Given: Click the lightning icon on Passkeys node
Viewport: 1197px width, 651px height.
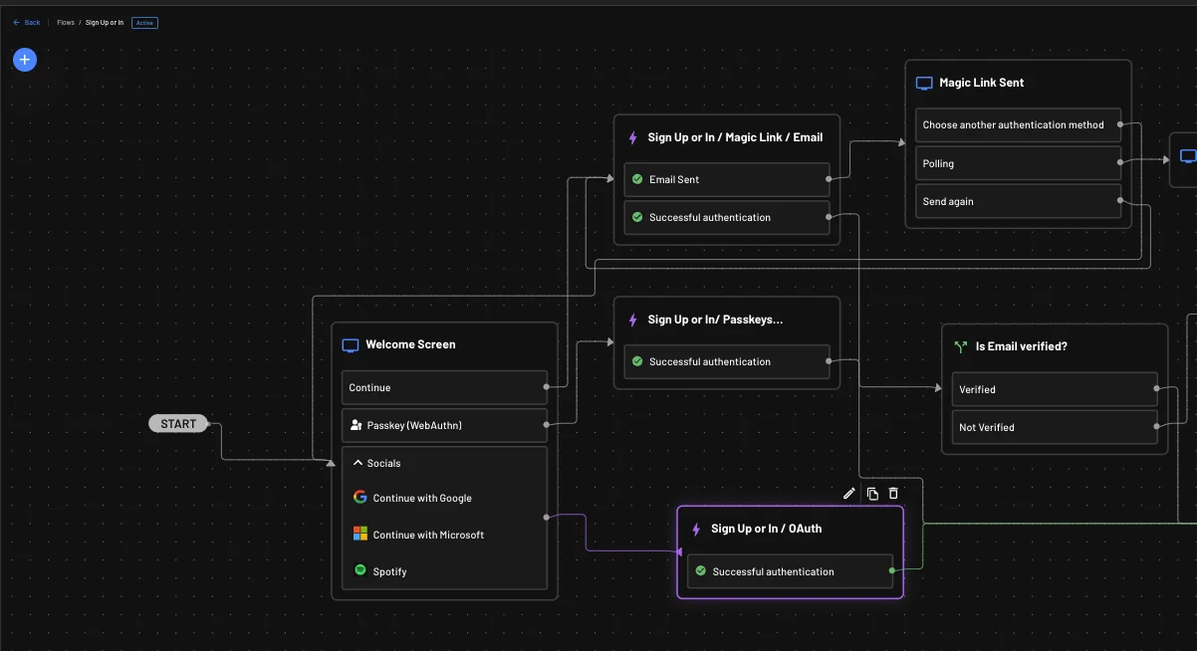Looking at the screenshot, I should tap(632, 320).
